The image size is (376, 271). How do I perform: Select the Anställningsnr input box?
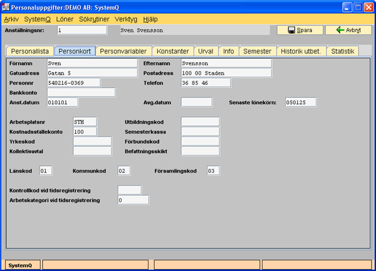pos(85,29)
